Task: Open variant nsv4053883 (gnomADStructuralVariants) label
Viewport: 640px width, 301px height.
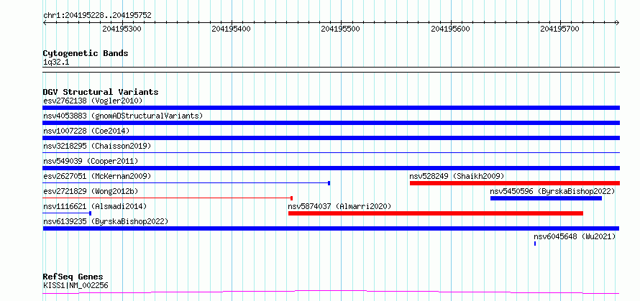Action: 123,116
